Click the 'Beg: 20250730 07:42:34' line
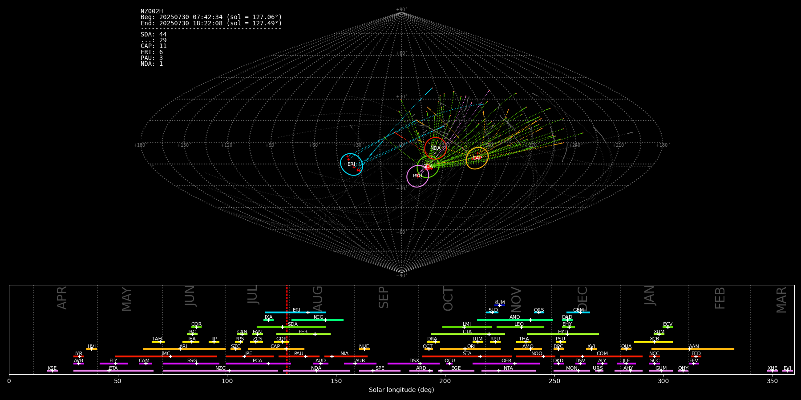 211,17
